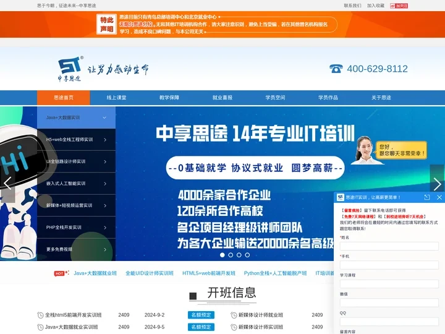Viewport: 445px width, 334px height.
Task: Go to next banner slide arrow
Action: 438,184
